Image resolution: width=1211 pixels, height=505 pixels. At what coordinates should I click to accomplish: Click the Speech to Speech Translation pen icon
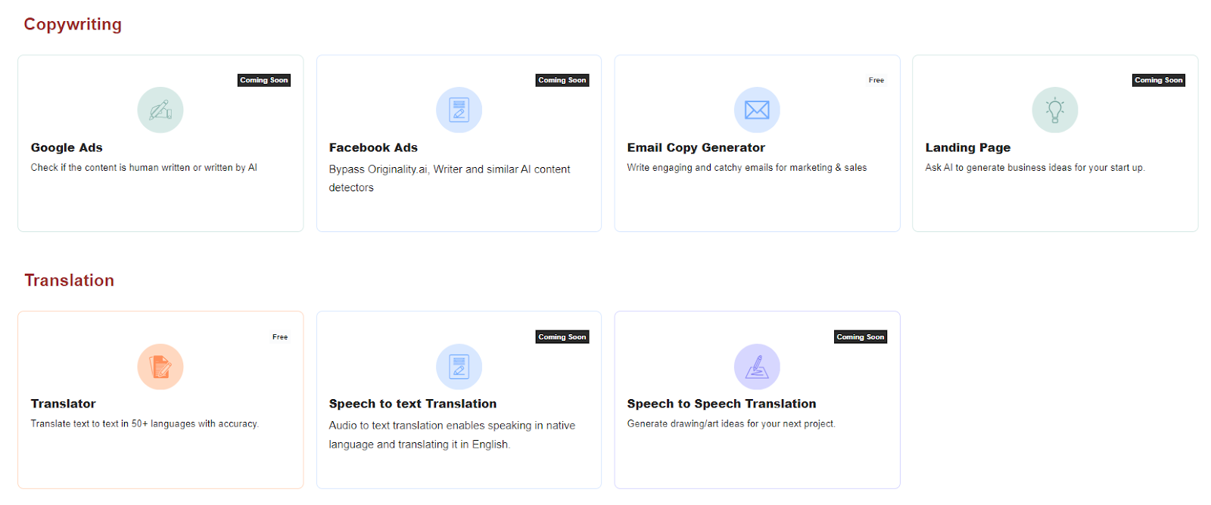pos(757,367)
